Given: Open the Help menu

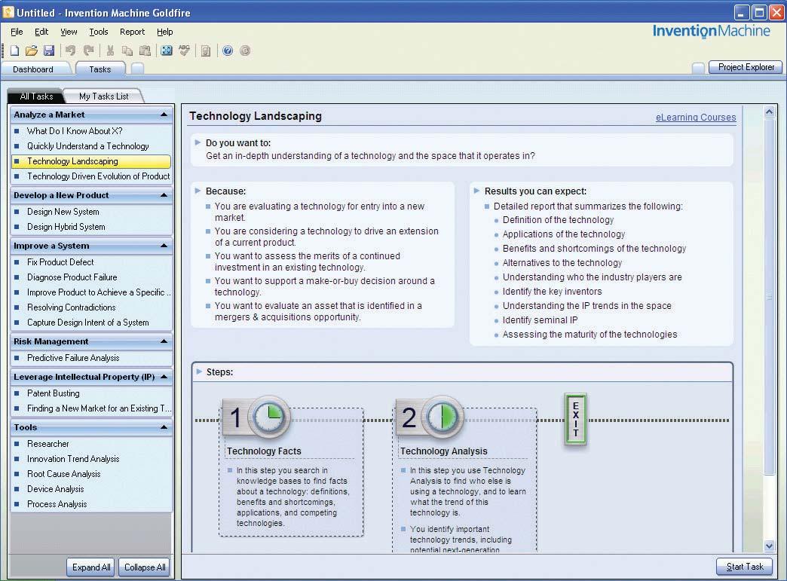Looking at the screenshot, I should [x=164, y=32].
